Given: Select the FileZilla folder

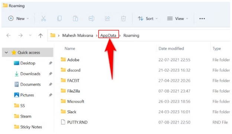Looking at the screenshot, I should [x=74, y=91].
